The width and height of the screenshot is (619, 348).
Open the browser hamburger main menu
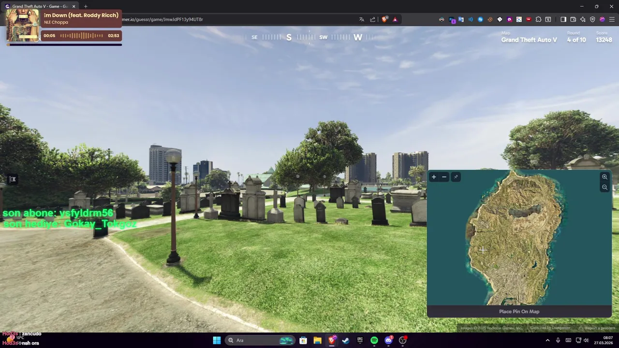612,19
